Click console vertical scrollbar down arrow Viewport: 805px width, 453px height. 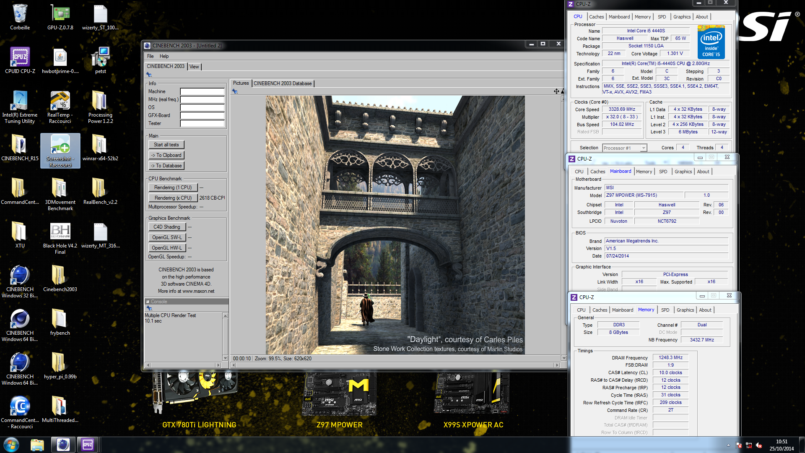[225, 358]
